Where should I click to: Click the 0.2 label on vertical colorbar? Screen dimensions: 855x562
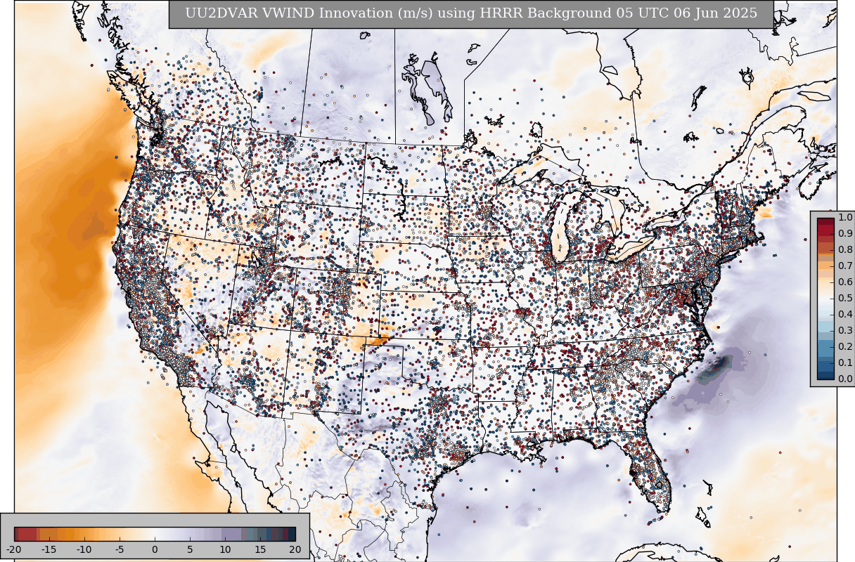coord(845,347)
